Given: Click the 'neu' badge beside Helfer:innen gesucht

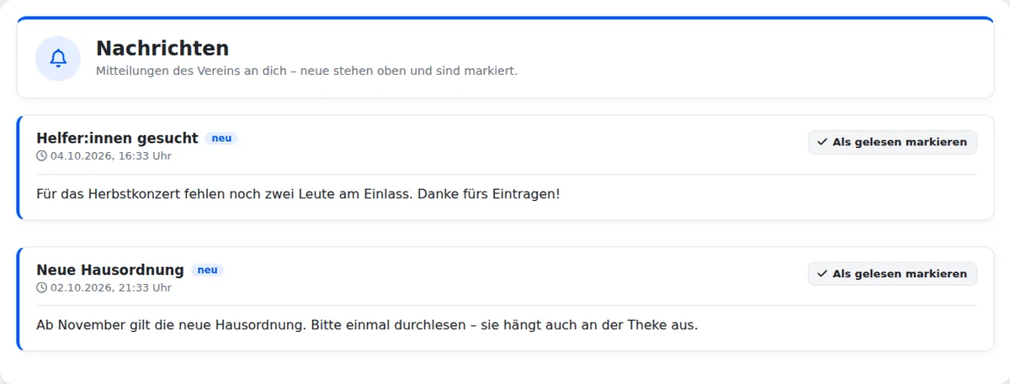Looking at the screenshot, I should 221,139.
